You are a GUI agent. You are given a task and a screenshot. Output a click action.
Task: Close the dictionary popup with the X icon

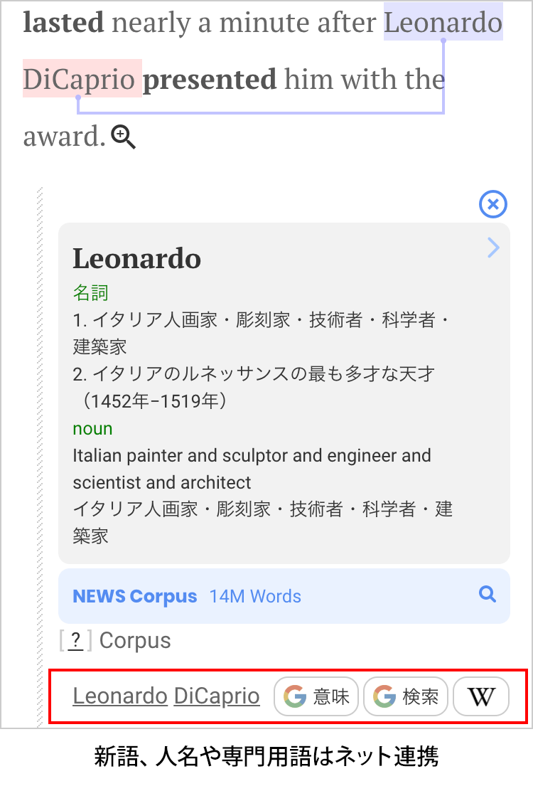tap(493, 204)
